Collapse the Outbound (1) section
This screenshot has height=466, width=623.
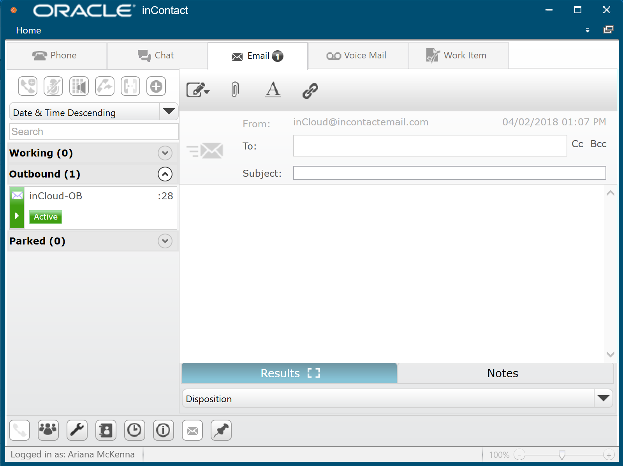click(165, 174)
